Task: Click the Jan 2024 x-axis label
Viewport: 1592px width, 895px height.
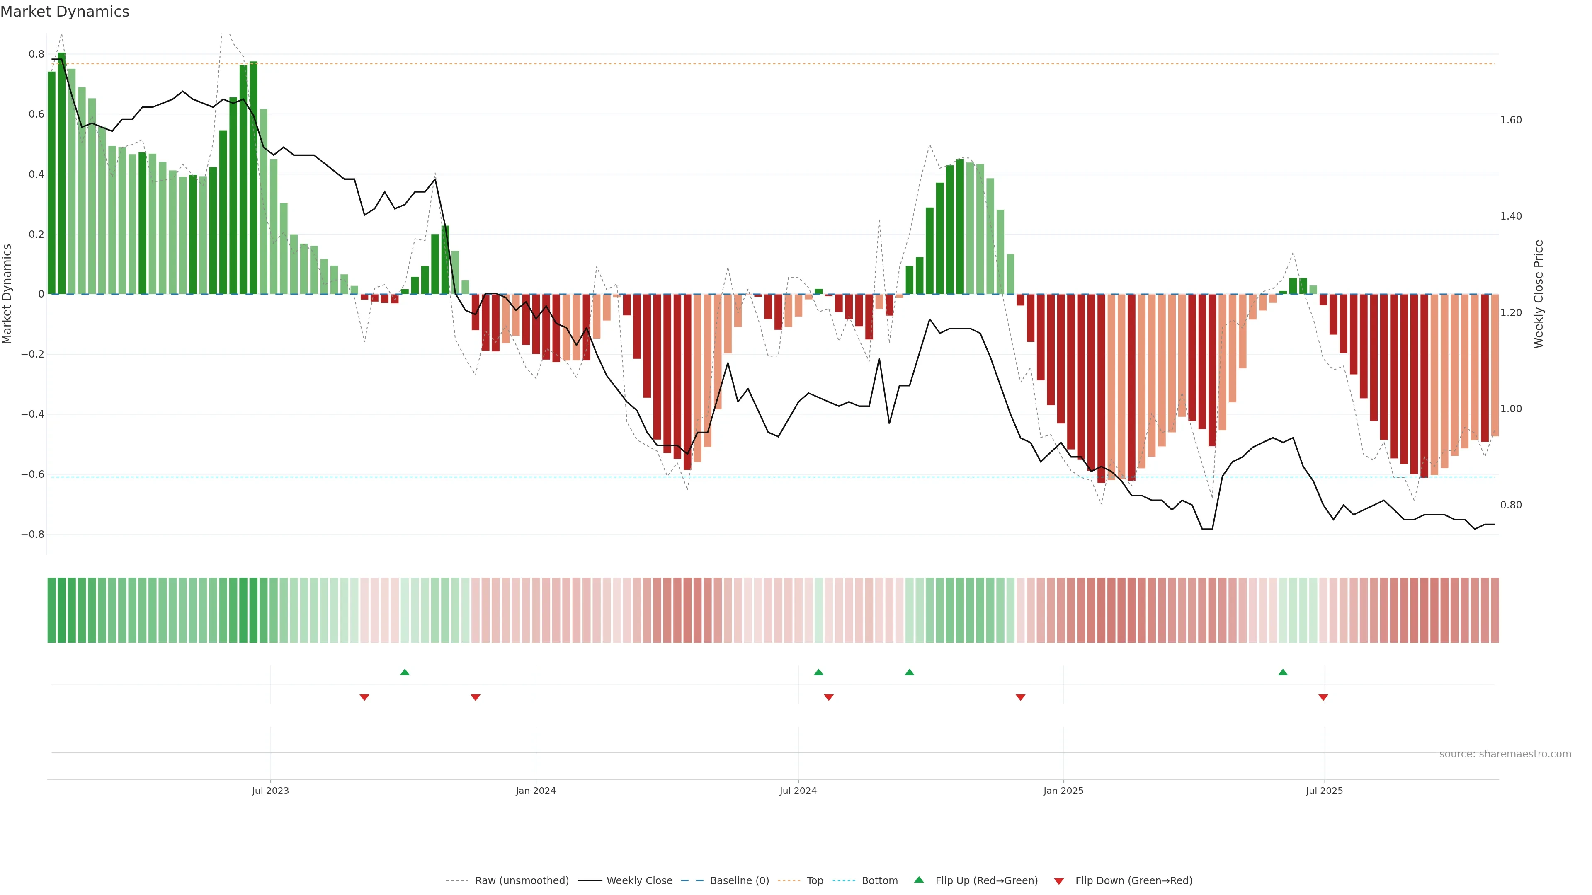Action: click(x=536, y=791)
